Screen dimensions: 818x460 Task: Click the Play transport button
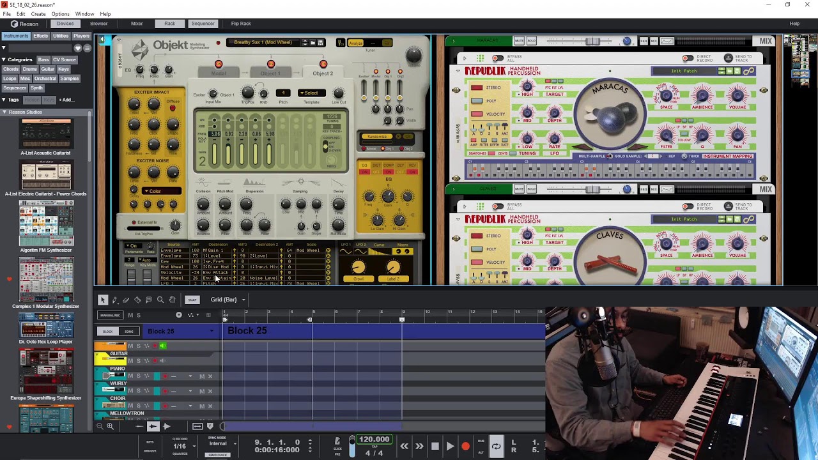450,447
